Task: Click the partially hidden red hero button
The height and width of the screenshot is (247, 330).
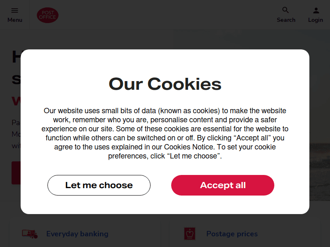Action: click(x=16, y=173)
